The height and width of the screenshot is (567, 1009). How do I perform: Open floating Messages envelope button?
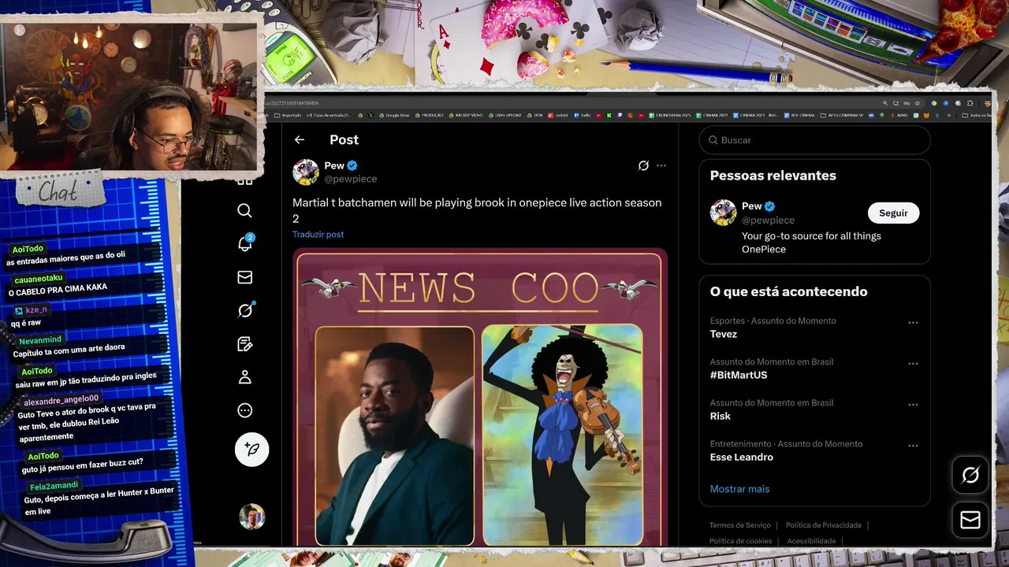pyautogui.click(x=970, y=521)
